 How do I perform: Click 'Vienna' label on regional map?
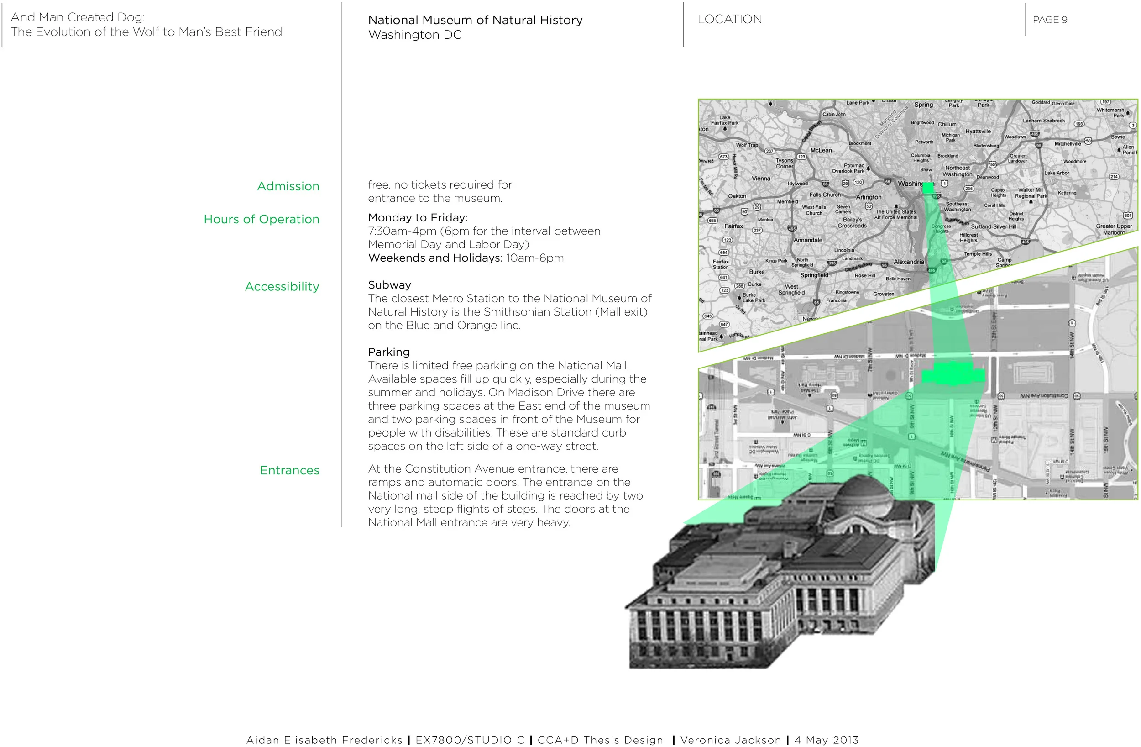click(761, 179)
